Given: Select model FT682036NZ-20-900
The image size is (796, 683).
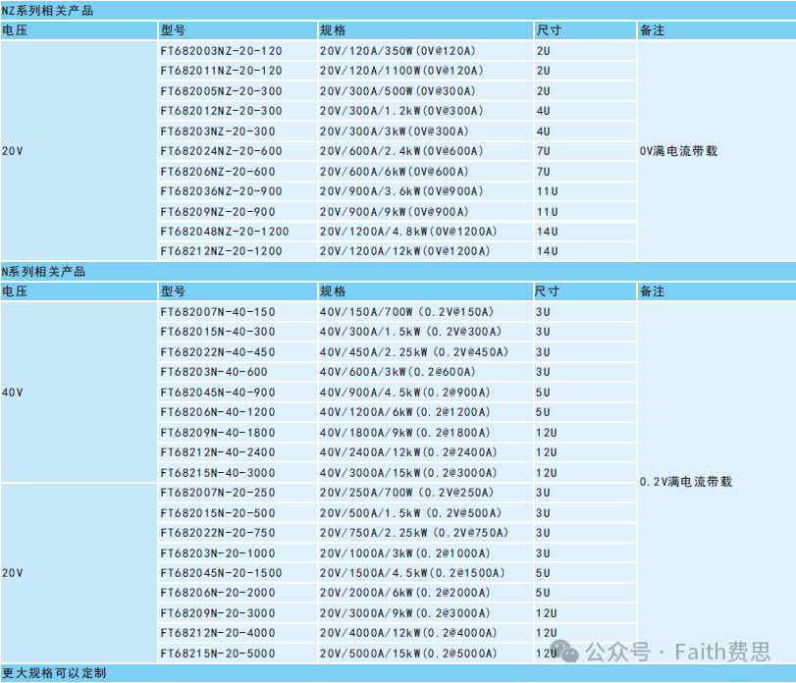Looking at the screenshot, I should [222, 191].
